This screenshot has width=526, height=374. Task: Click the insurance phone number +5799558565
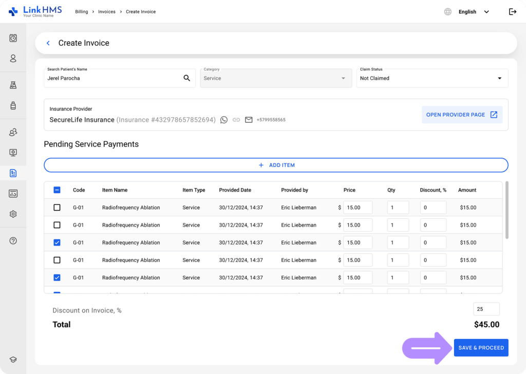click(x=271, y=120)
